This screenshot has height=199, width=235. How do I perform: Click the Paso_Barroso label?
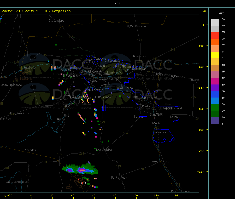160,161
